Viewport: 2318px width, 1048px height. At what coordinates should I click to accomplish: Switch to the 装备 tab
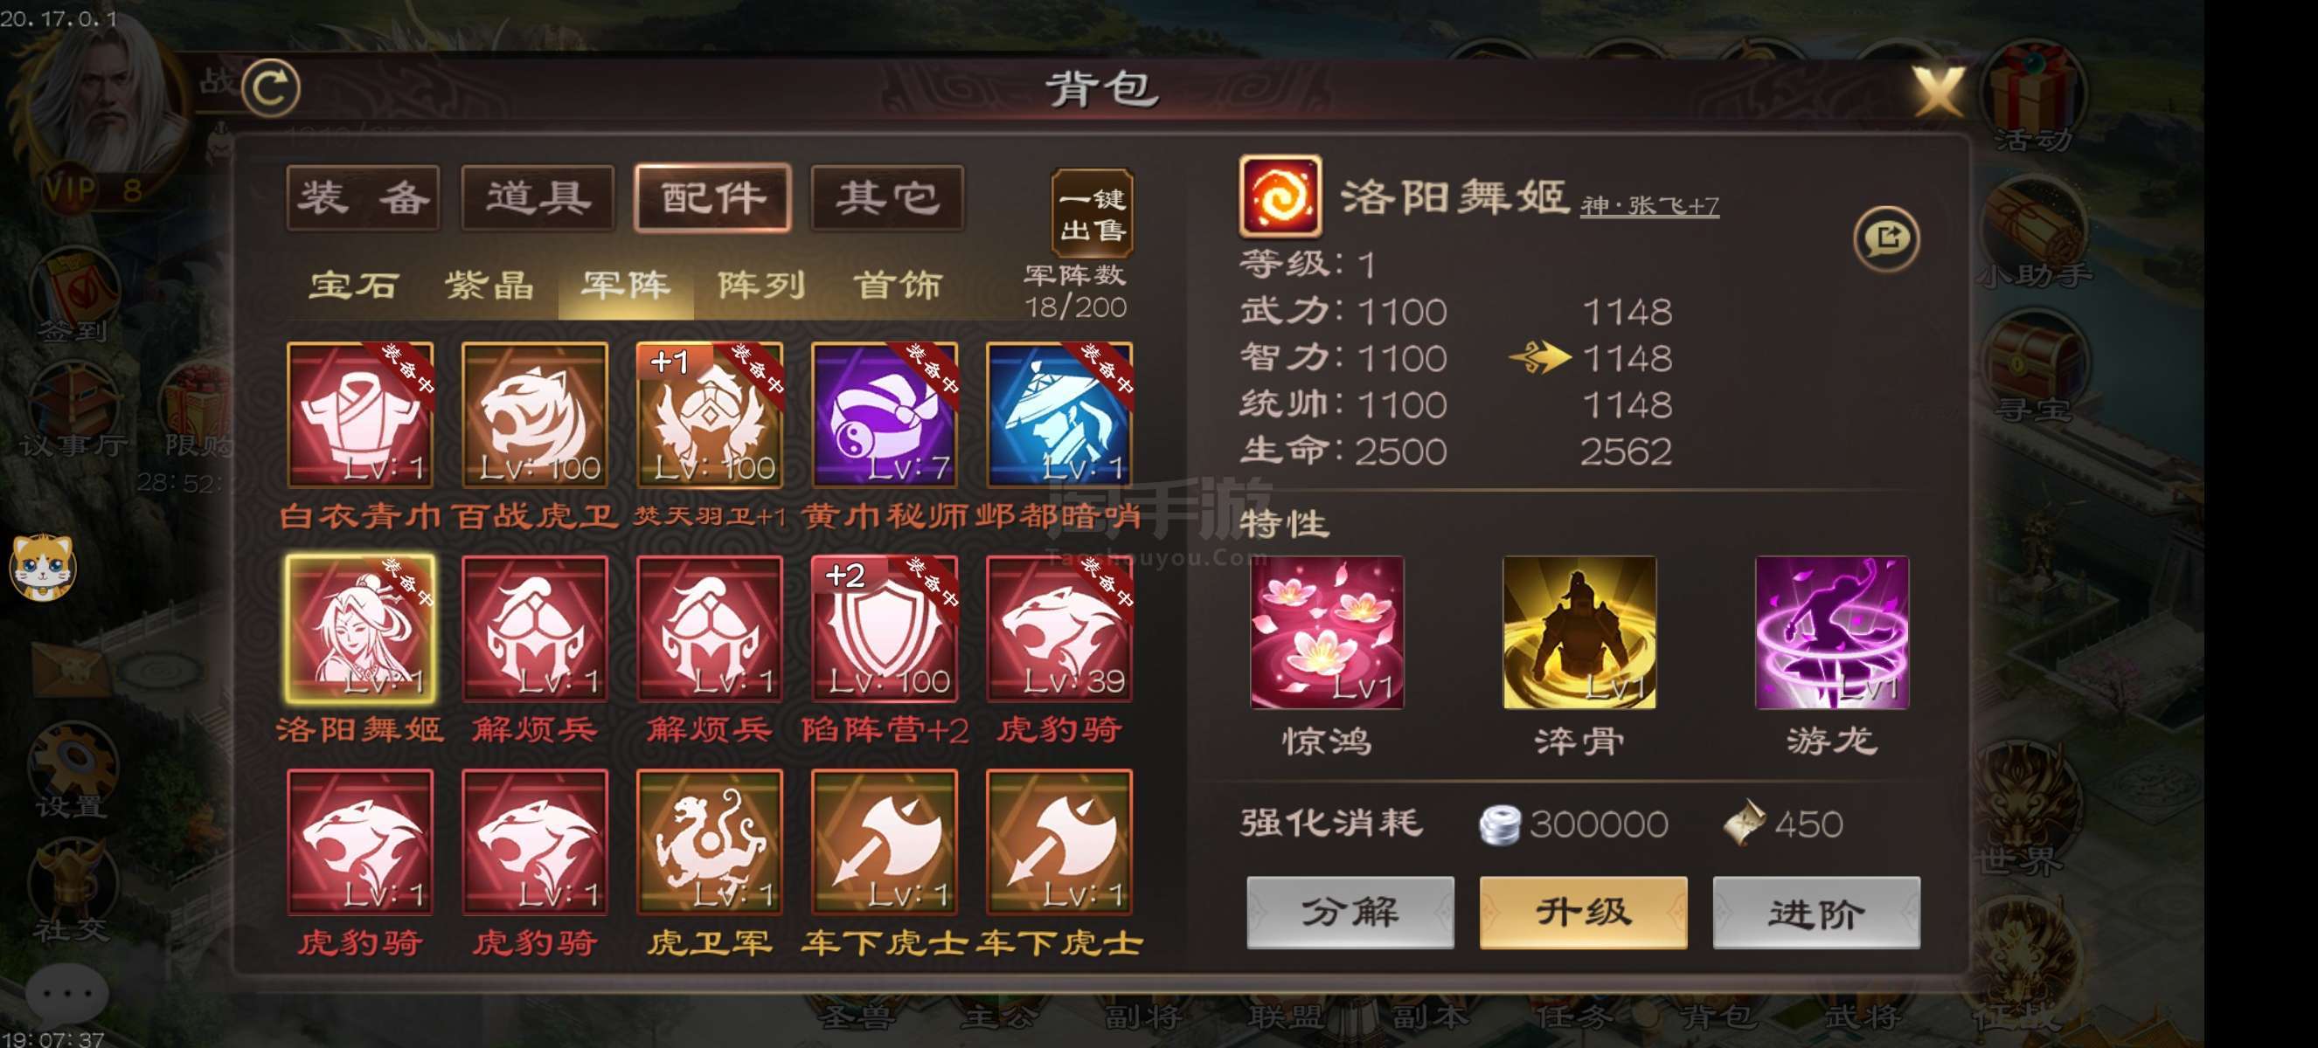point(363,197)
